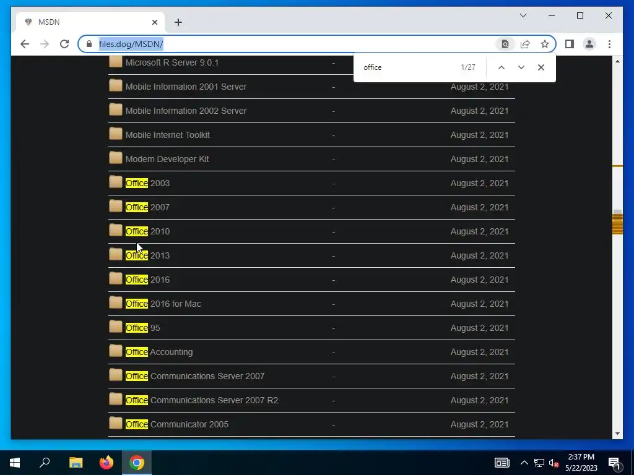Click the find box containing 'office'
This screenshot has height=475, width=634.
tap(409, 67)
